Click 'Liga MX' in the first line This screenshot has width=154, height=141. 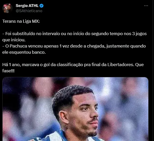tap(31, 21)
